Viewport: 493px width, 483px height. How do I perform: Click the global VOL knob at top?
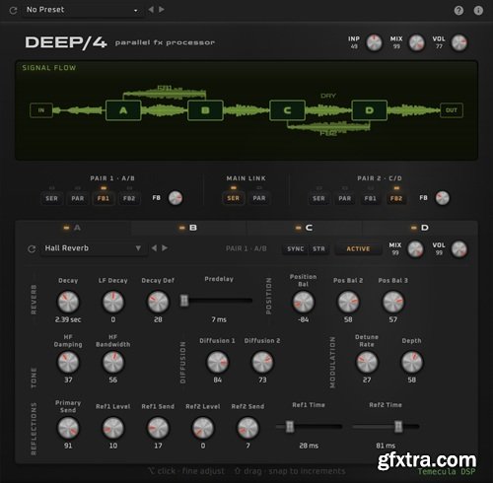458,42
